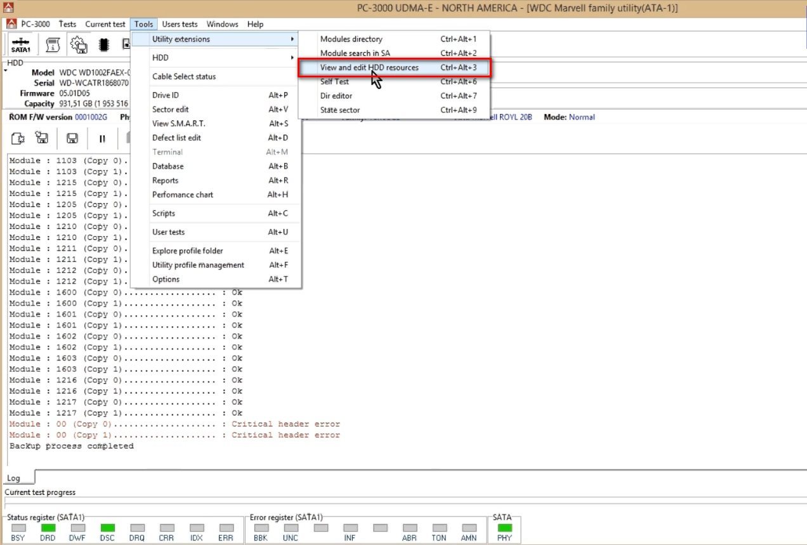Image resolution: width=807 pixels, height=545 pixels.
Task: Open Reports menu entry
Action: point(215,181)
